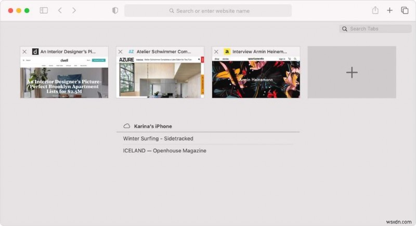This screenshot has width=416, height=226.
Task: Select An Interior Designer's Pi... tab title
Action: (x=68, y=51)
